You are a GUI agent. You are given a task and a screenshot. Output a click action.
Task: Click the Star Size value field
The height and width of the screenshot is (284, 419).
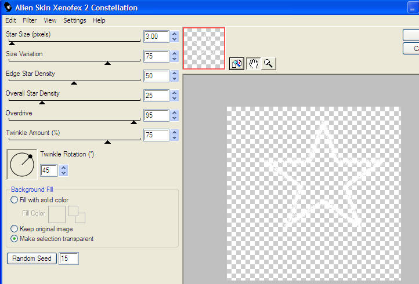[156, 37]
